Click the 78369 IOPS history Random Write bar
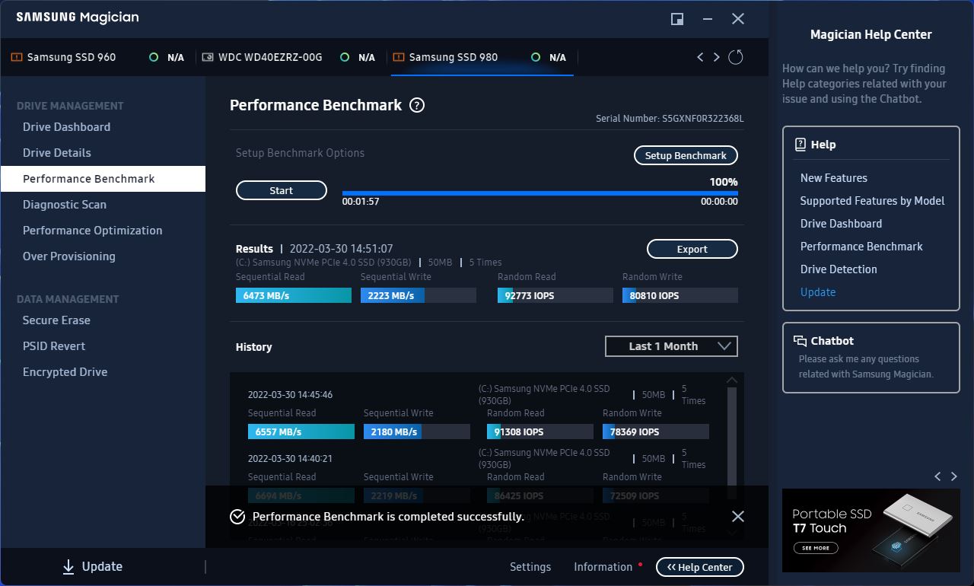The height and width of the screenshot is (586, 974). [656, 432]
